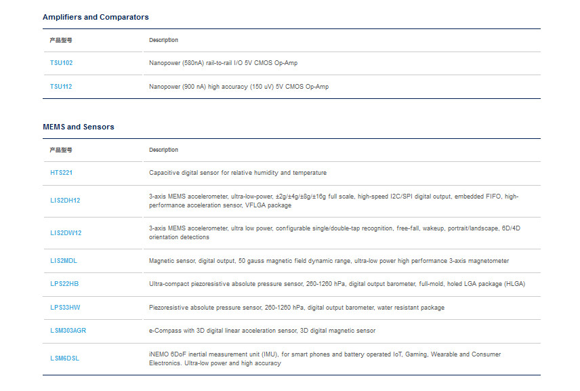Click the product number header in MEMS table
This screenshot has height=391, width=580.
(61, 150)
